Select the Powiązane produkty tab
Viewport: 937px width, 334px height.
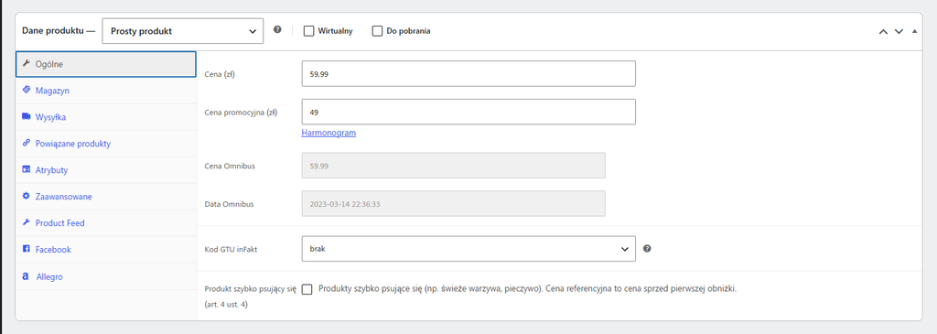106,144
